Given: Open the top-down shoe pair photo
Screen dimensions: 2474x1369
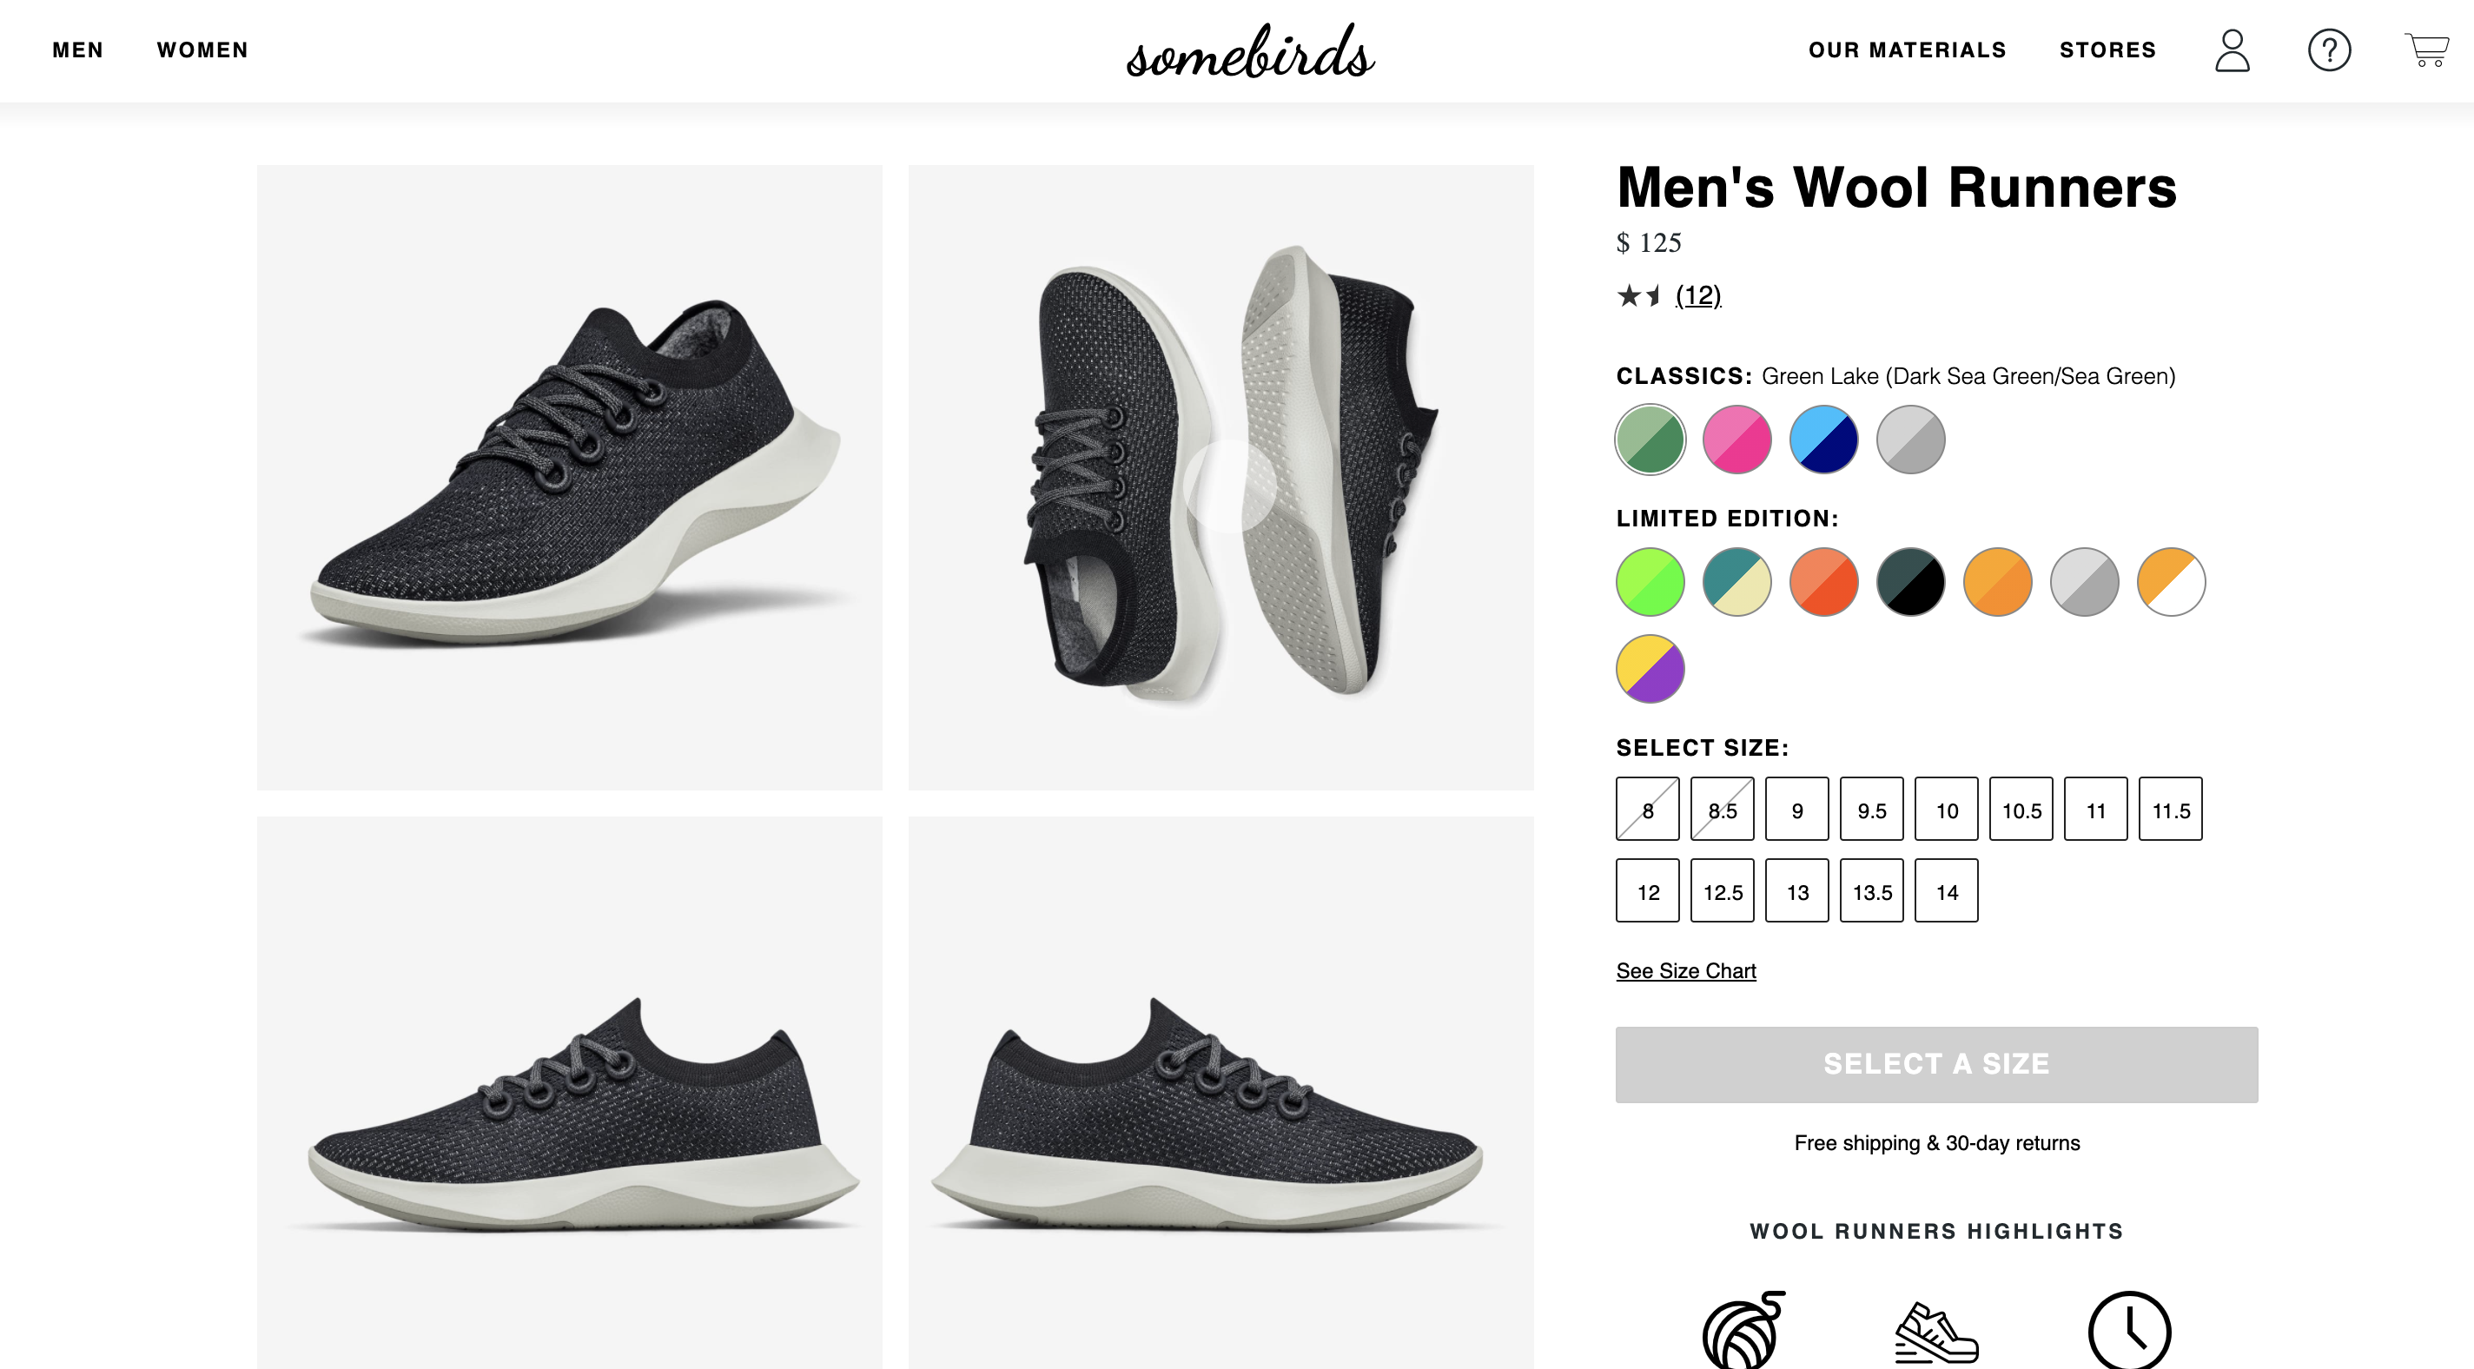Looking at the screenshot, I should 1220,477.
